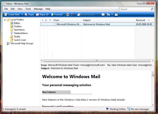158x114 pixels.
Task: Click the Windows Calendar toolbar icon
Action: pyautogui.click(x=108, y=14)
